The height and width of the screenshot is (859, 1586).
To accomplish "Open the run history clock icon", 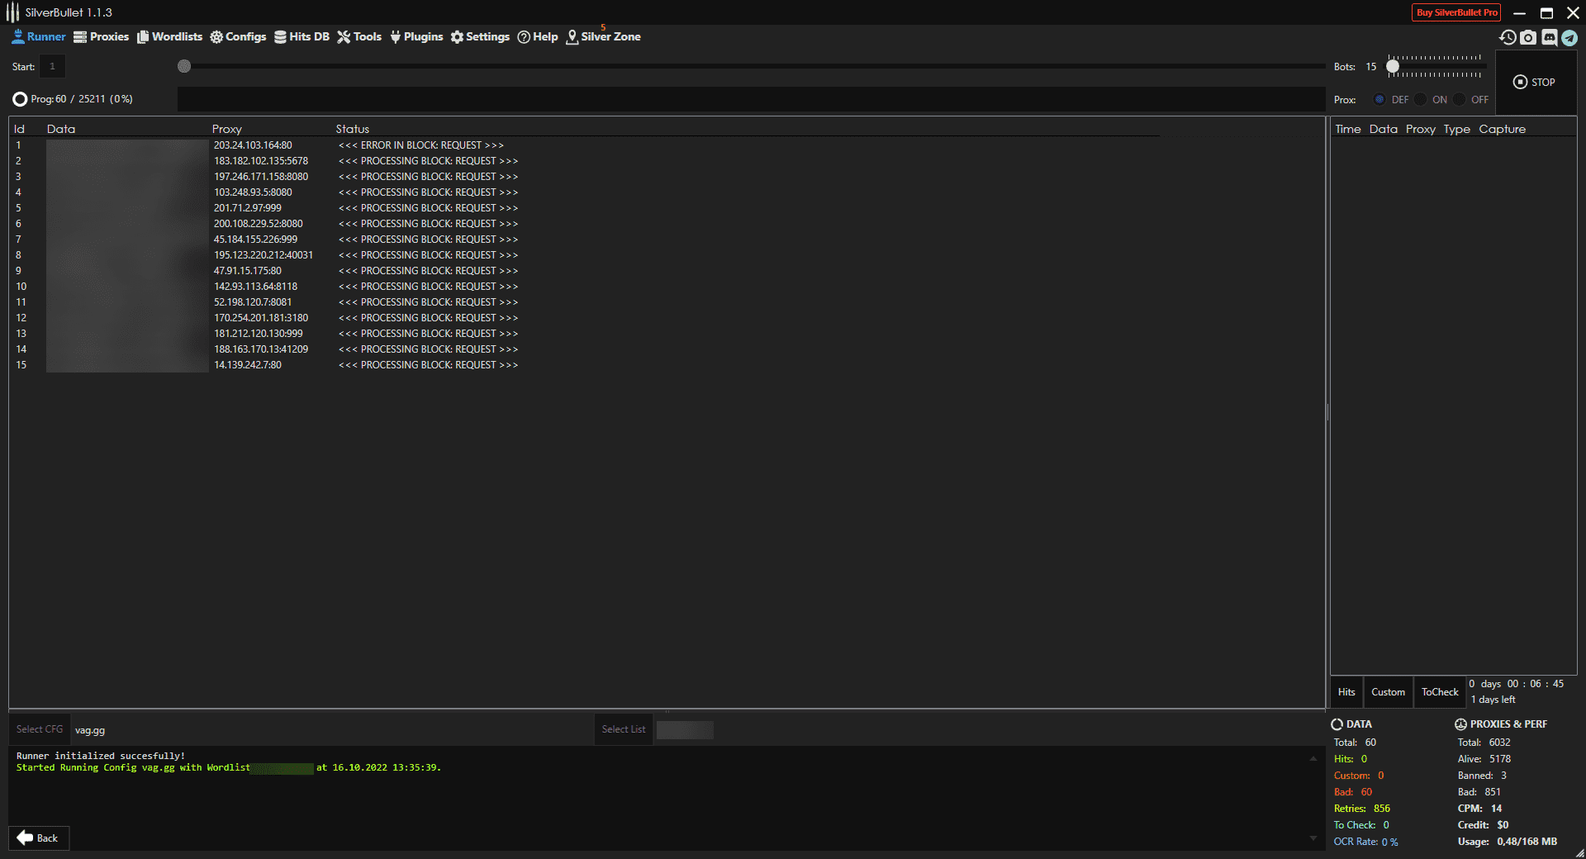I will point(1508,37).
